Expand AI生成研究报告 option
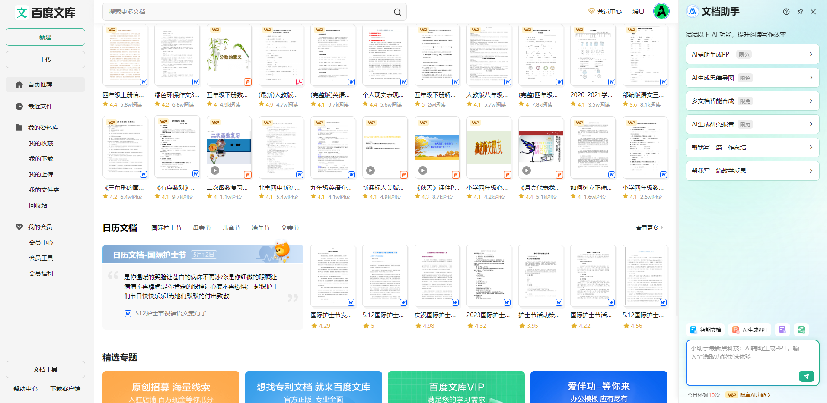 [x=811, y=124]
